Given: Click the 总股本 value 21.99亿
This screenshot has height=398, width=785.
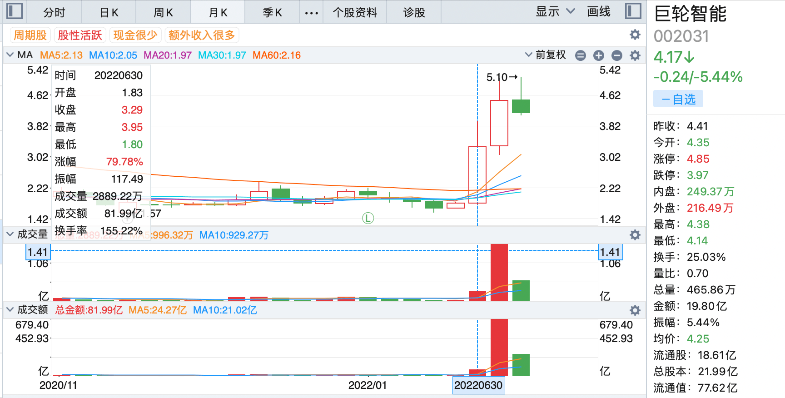Looking at the screenshot, I should (718, 371).
